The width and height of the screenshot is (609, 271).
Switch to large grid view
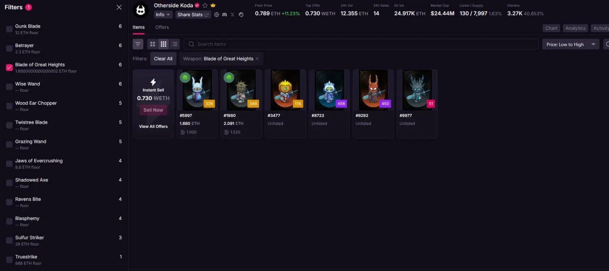(x=153, y=44)
